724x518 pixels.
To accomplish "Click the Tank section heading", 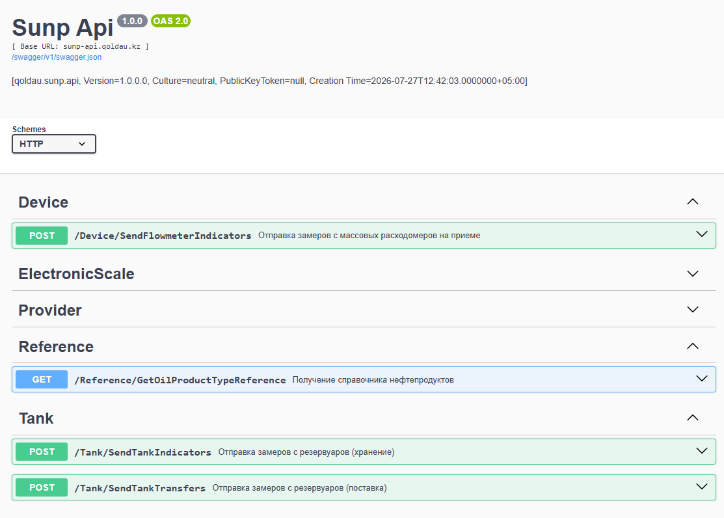I will [x=36, y=418].
